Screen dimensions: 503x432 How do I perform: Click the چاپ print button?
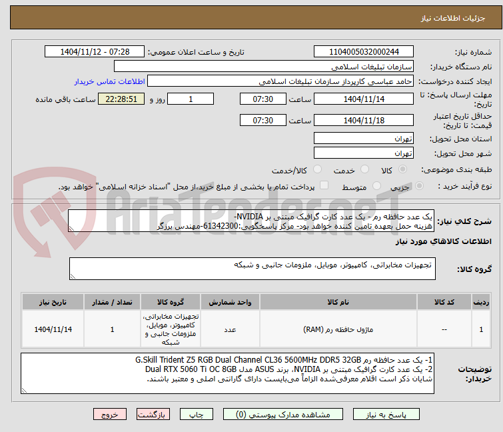pos(197,415)
